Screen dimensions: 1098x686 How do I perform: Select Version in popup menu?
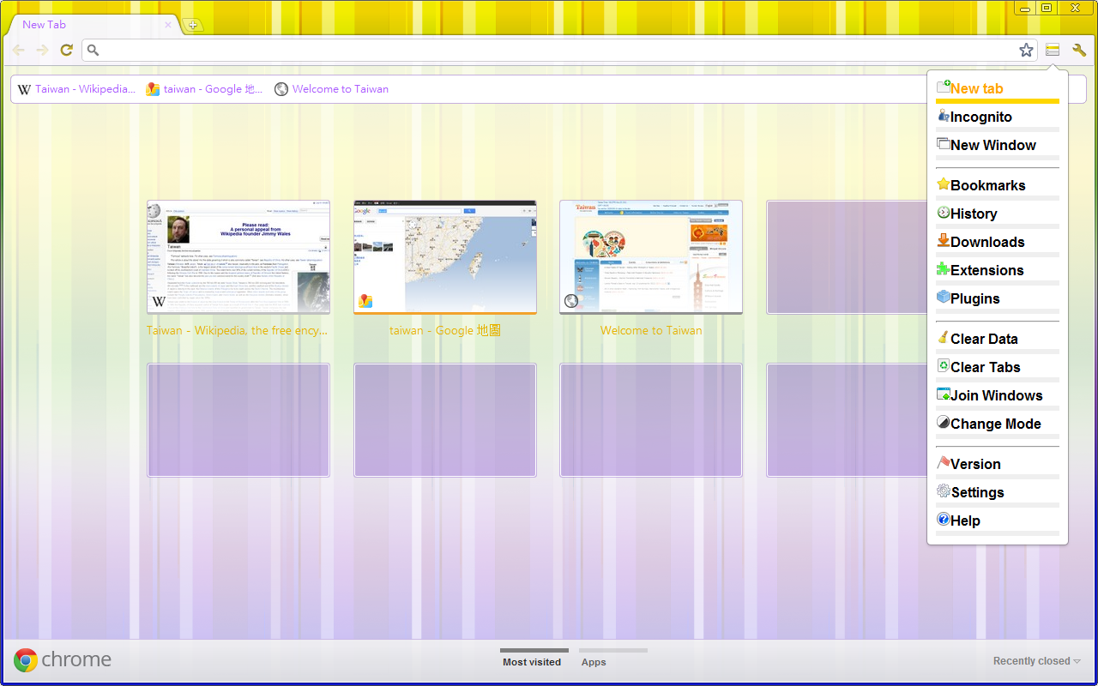pos(998,465)
